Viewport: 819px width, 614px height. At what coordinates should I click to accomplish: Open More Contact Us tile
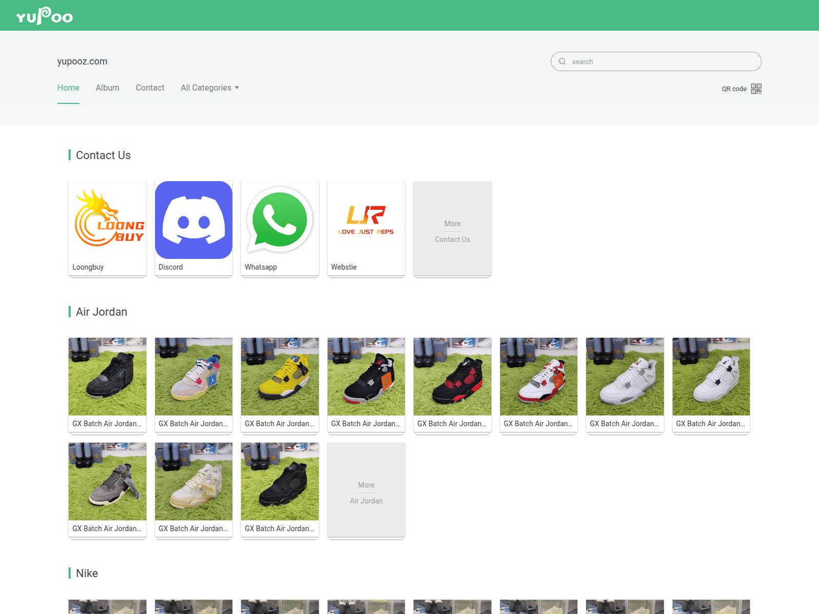(x=452, y=228)
